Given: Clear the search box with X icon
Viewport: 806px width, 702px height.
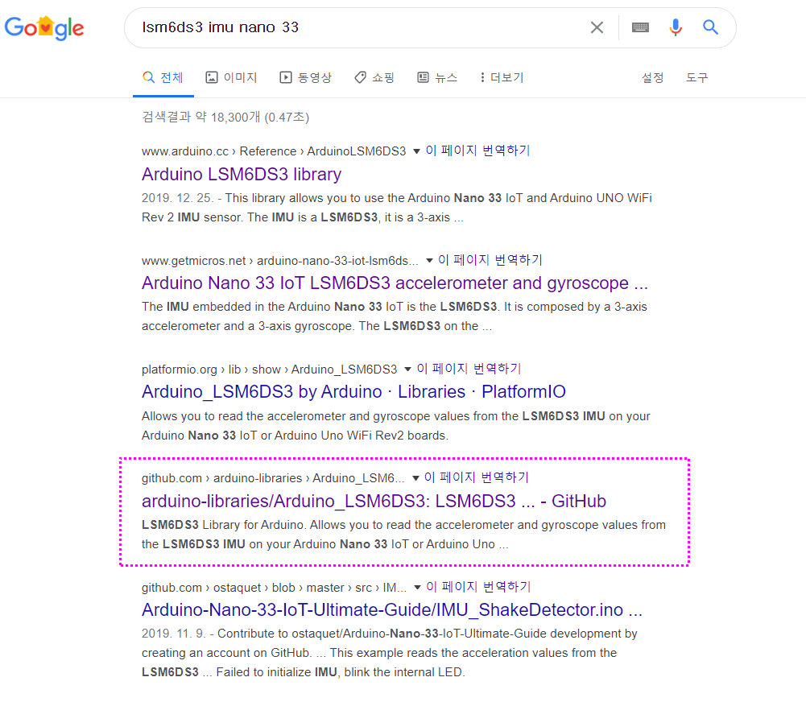Looking at the screenshot, I should tap(597, 27).
